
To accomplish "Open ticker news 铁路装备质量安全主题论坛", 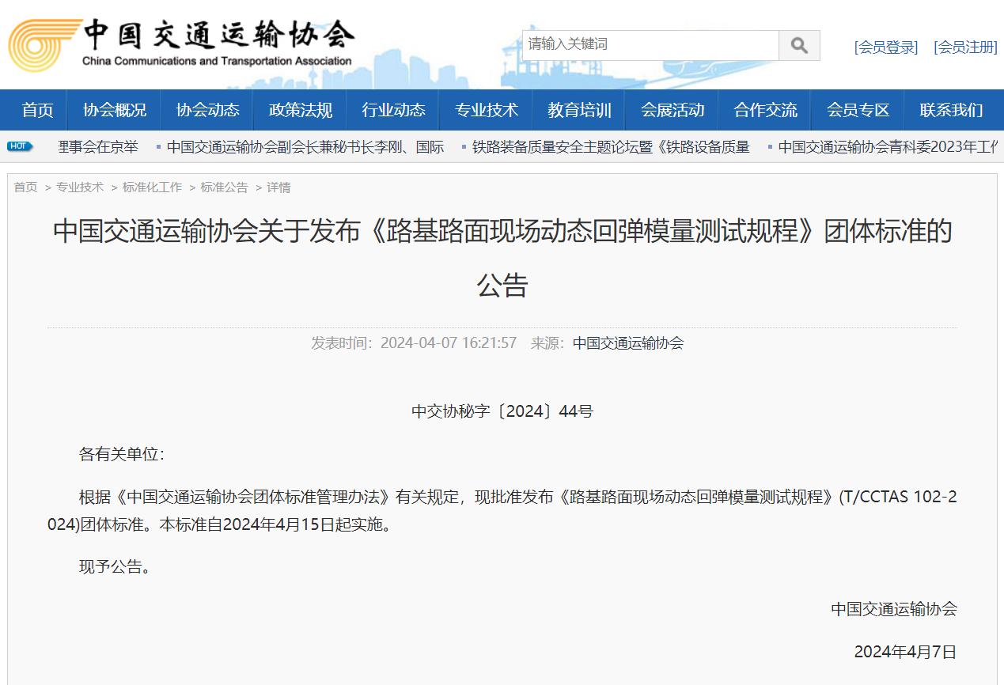I will tap(611, 147).
